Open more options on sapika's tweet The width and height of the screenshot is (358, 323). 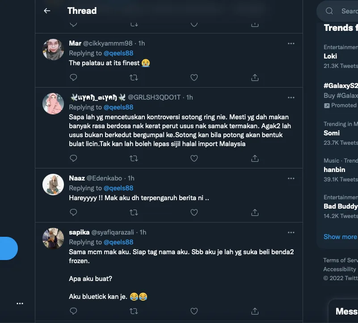pos(291,232)
